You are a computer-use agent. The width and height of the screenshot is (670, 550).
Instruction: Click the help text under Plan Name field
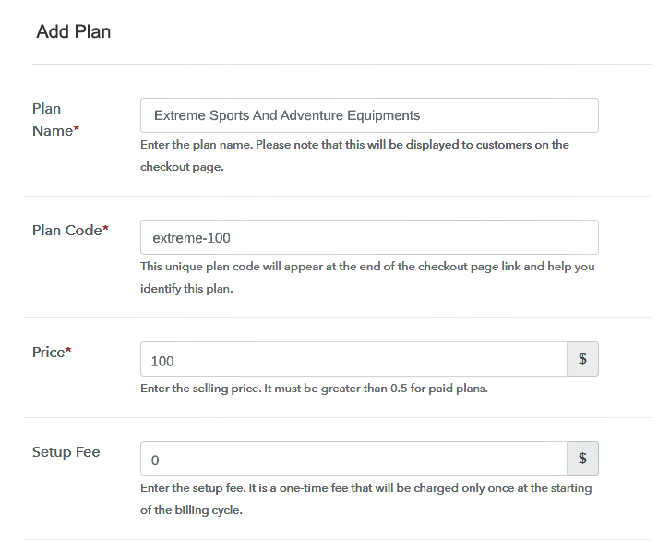click(354, 156)
